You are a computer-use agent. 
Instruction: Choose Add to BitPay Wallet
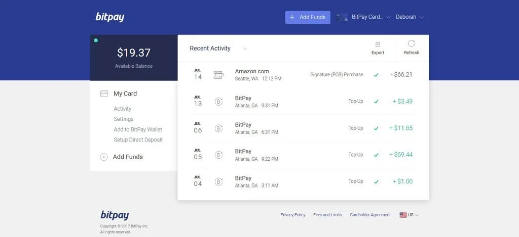pos(138,129)
